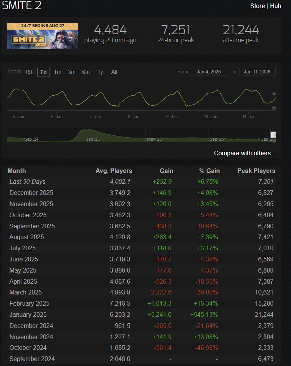Select the Last 30 Days row label
Image resolution: width=291 pixels, height=366 pixels.
pyautogui.click(x=27, y=181)
